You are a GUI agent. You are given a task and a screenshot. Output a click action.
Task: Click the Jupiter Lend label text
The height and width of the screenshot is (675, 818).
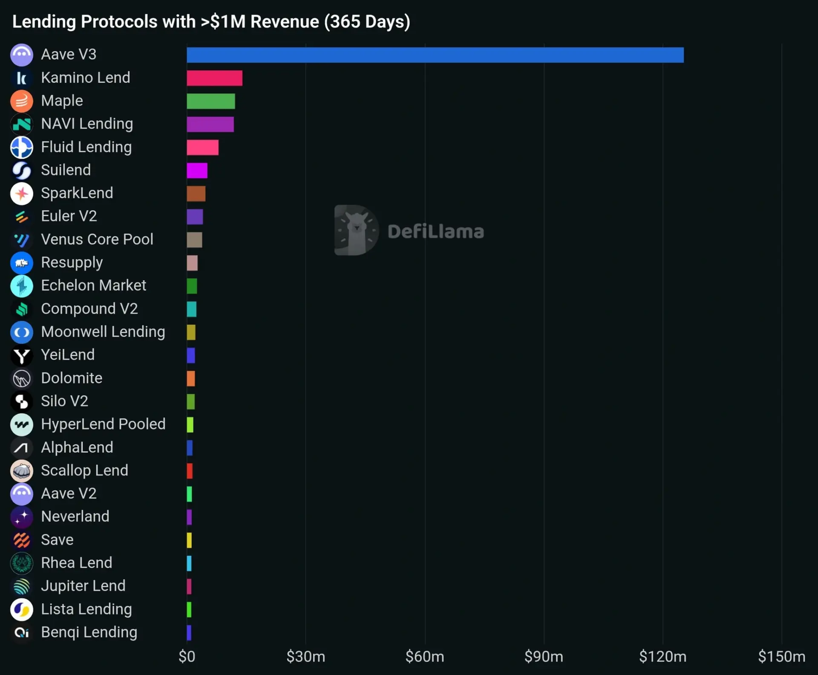point(83,586)
